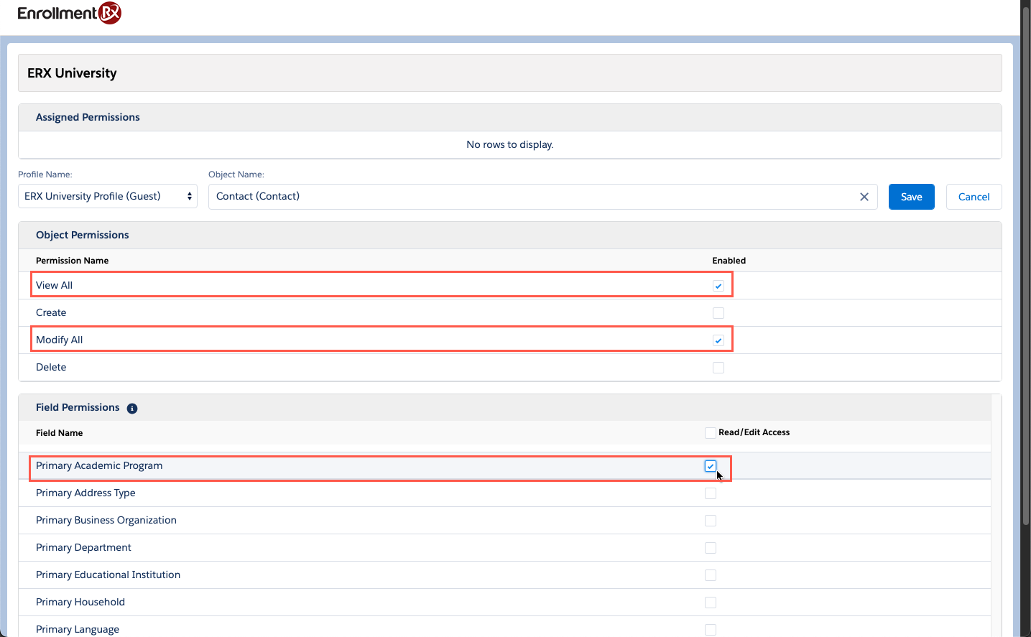Clear the Object Name field with X

[x=864, y=197]
